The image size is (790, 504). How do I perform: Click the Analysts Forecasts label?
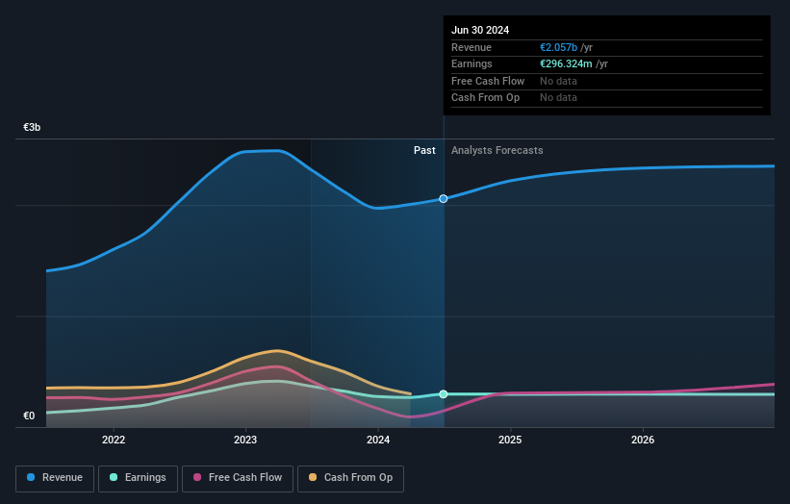497,151
